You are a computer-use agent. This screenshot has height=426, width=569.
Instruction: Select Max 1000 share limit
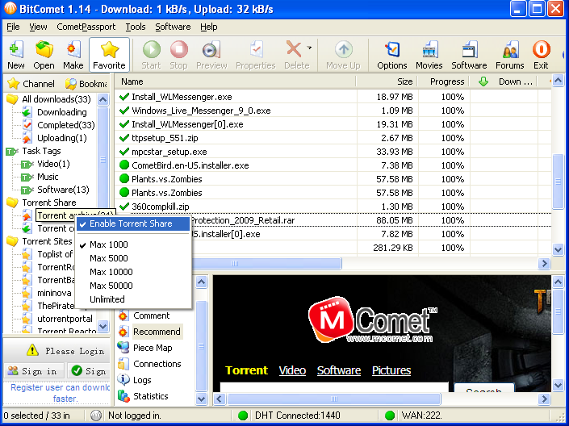(132, 244)
